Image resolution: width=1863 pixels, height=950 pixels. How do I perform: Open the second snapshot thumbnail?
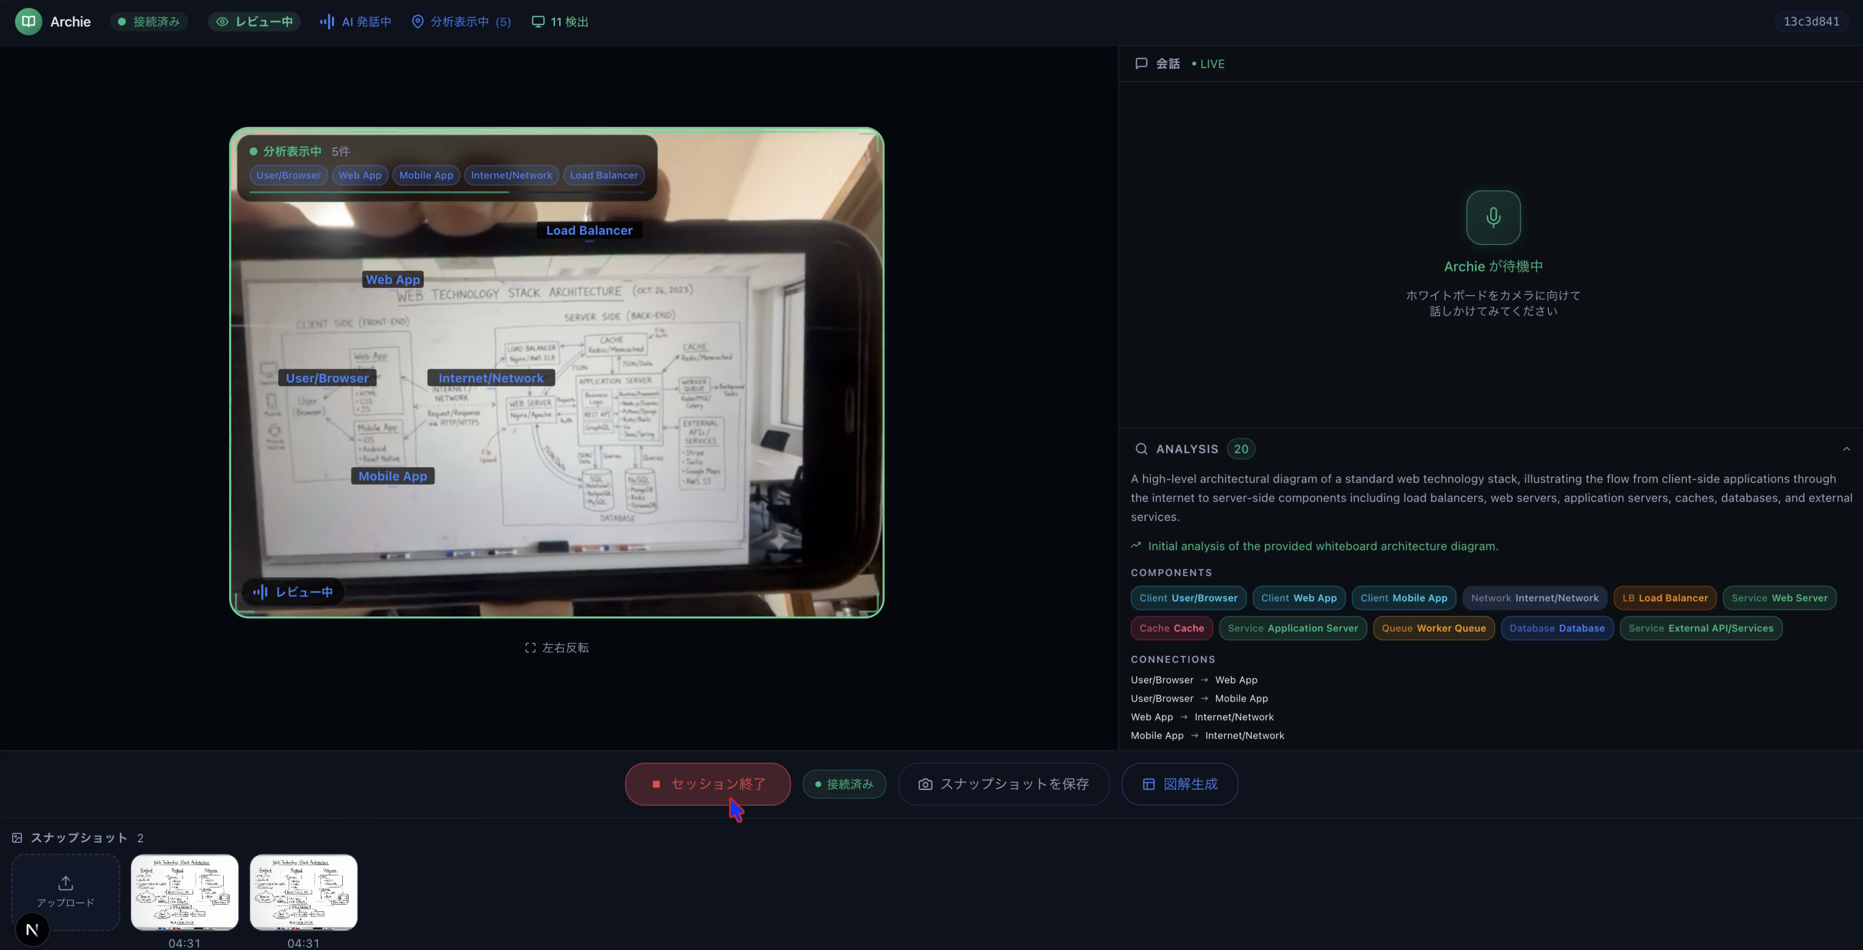(x=303, y=892)
